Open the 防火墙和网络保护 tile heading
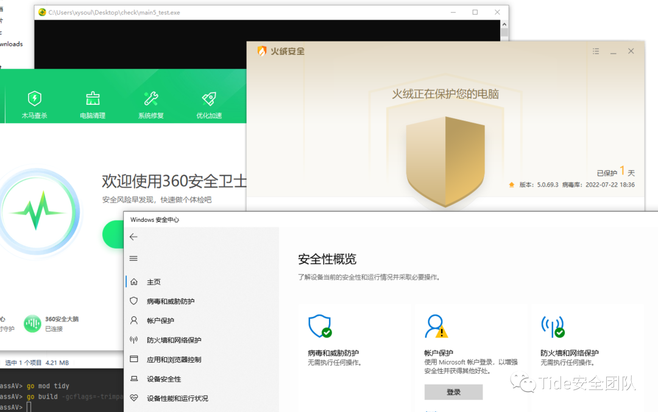The image size is (658, 412). click(570, 353)
